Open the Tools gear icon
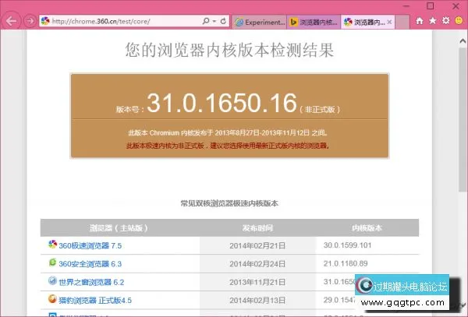Screen dimensions: 468x317 coord(446,20)
